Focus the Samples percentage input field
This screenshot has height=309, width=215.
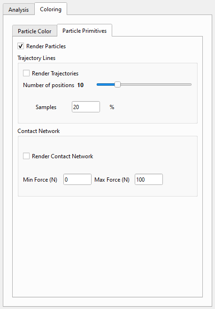[86, 107]
